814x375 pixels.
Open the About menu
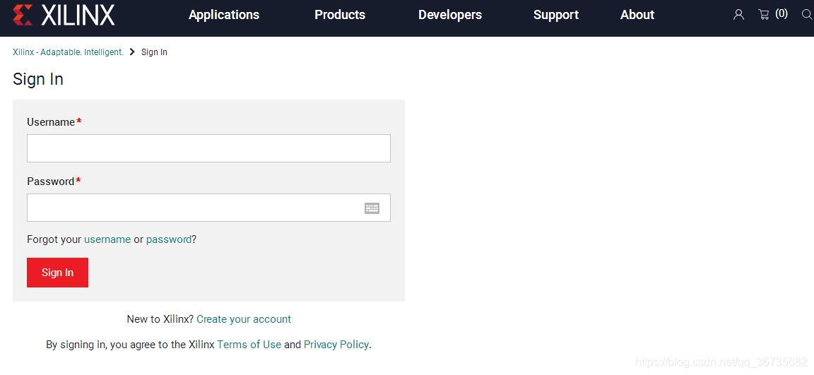click(637, 15)
